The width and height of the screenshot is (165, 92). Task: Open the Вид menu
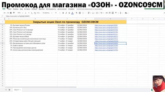tap(21, 9)
